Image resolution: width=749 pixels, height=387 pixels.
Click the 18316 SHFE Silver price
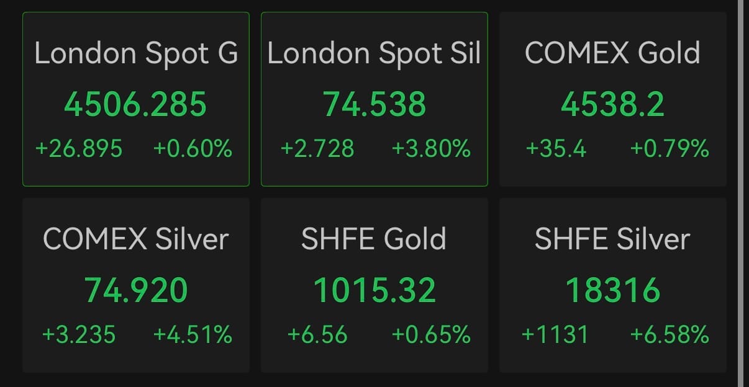coord(612,290)
